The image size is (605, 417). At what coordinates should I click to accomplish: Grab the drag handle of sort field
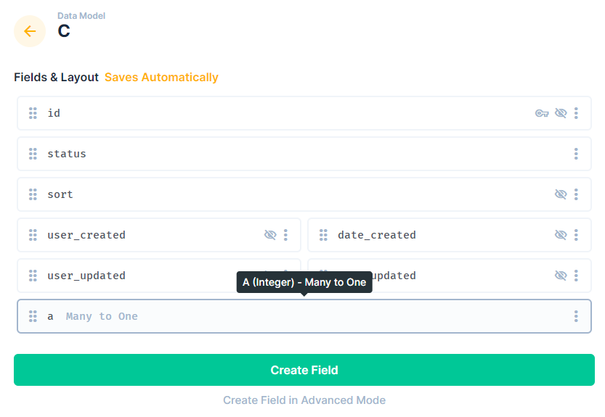tap(33, 194)
